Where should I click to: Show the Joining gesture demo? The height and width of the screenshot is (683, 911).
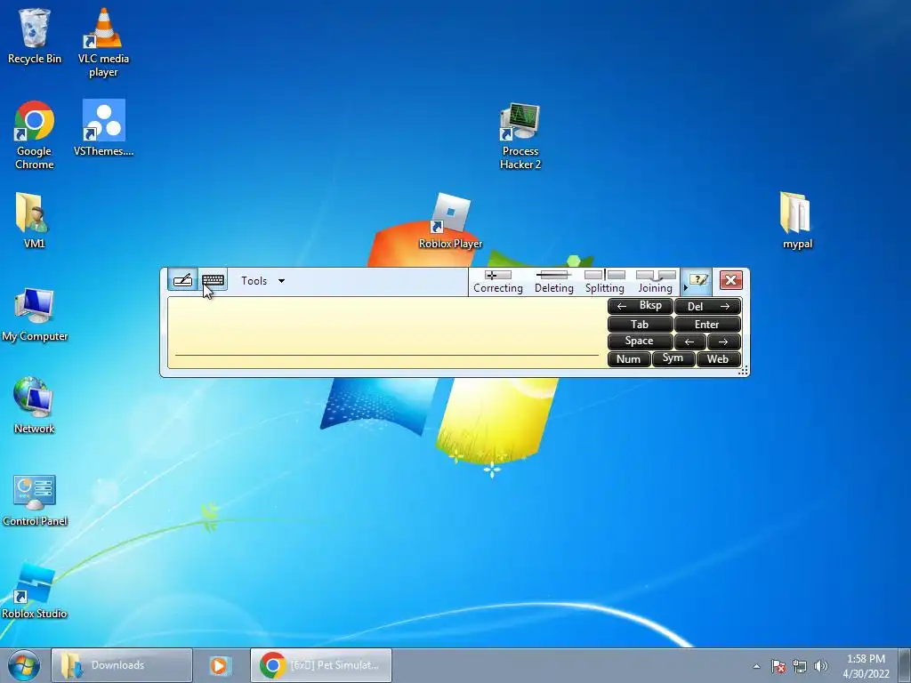(656, 282)
